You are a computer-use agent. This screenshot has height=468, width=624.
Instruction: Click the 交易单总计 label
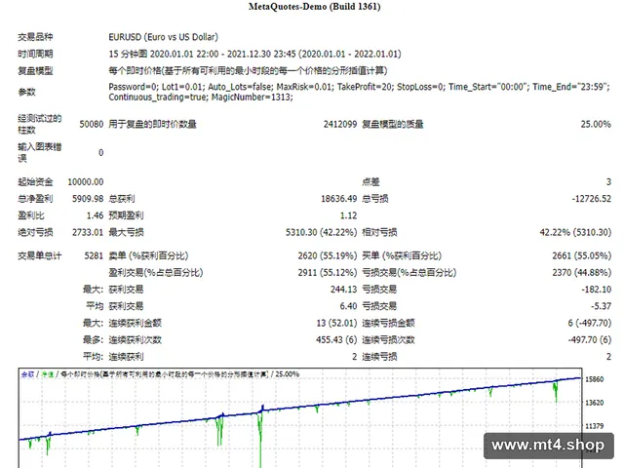coord(39,255)
